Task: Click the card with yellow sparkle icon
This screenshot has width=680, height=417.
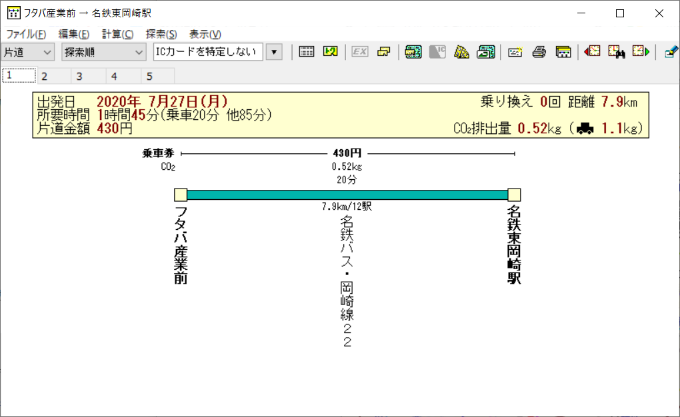Action: click(x=515, y=52)
